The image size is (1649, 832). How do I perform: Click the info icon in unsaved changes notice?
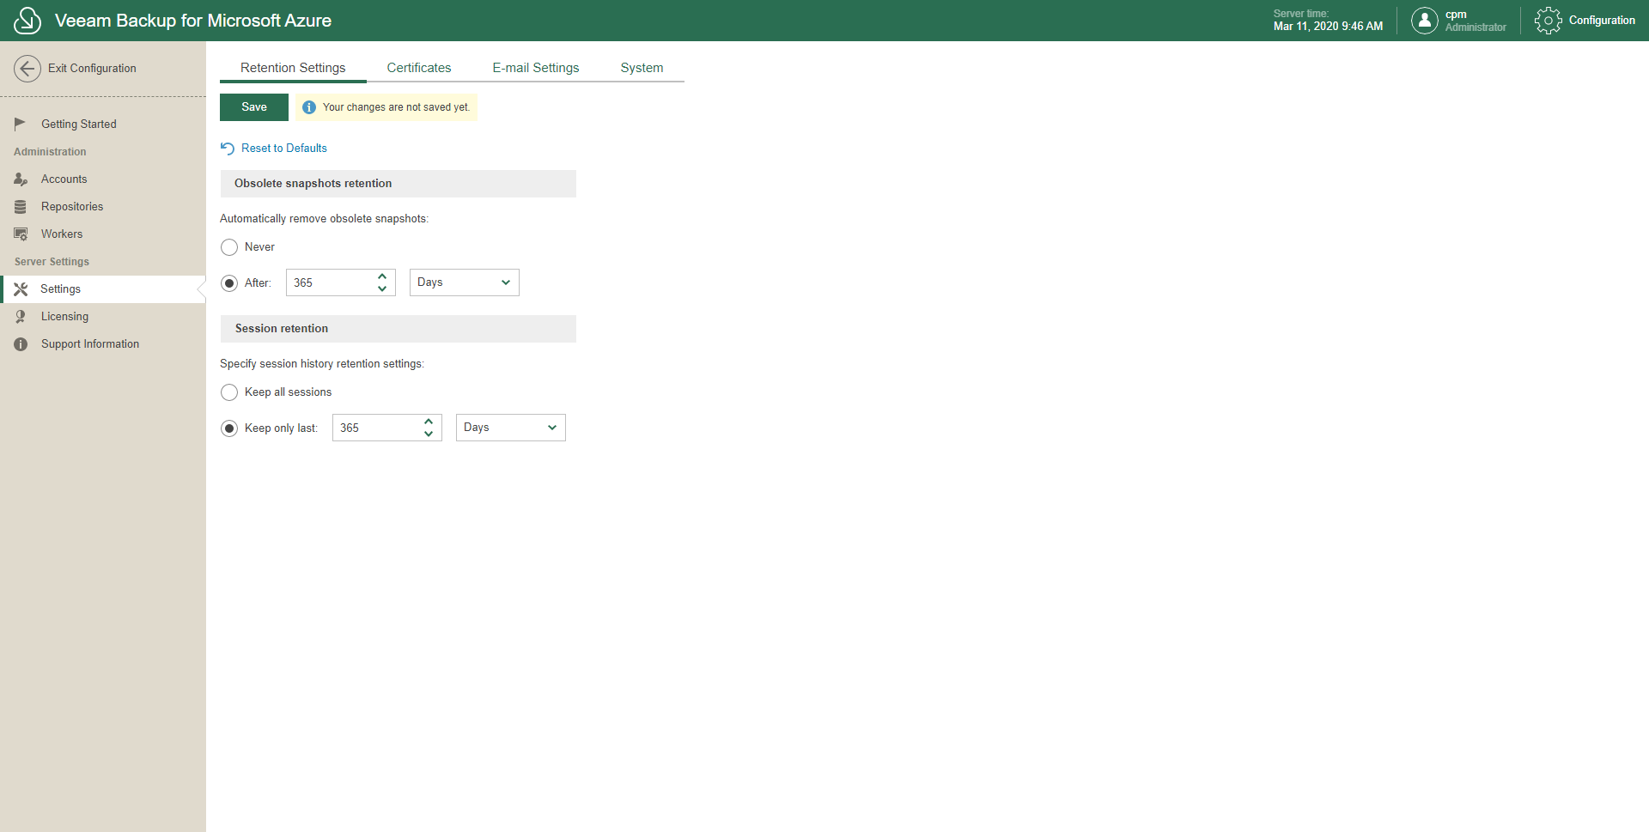[x=309, y=107]
